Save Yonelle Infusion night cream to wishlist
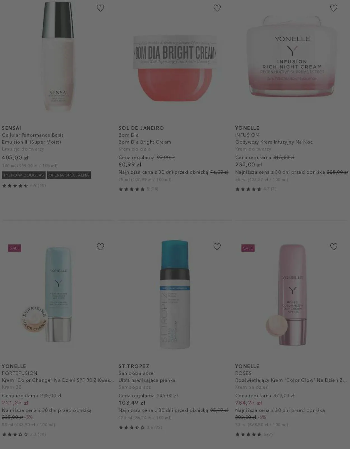The height and width of the screenshot is (449, 350). [333, 8]
